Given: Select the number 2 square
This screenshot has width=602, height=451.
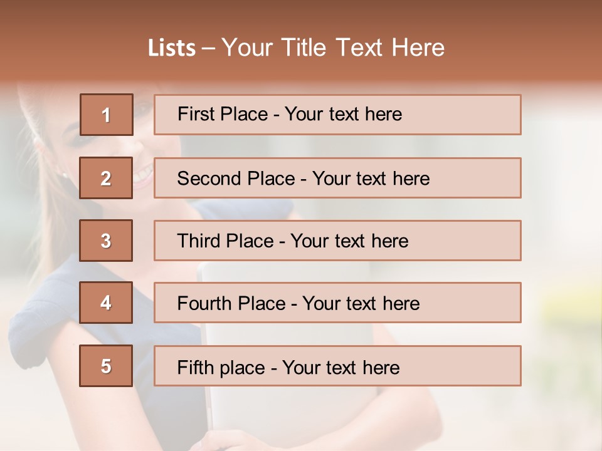Looking at the screenshot, I should (106, 178).
